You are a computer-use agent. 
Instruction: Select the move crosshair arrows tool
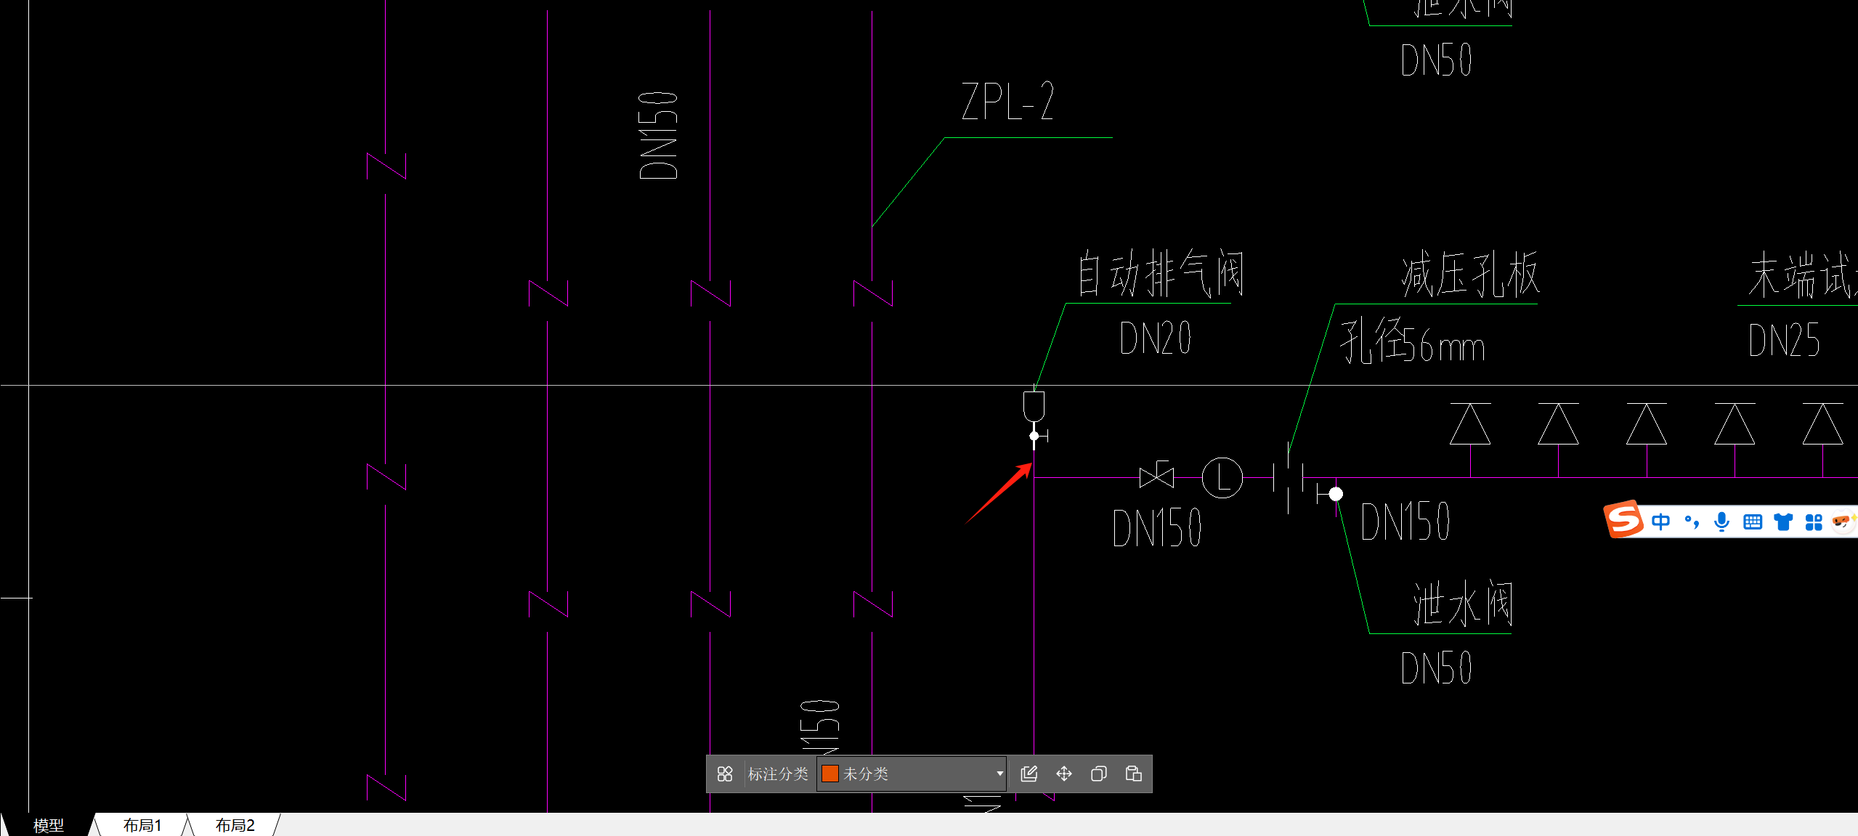point(1064,774)
